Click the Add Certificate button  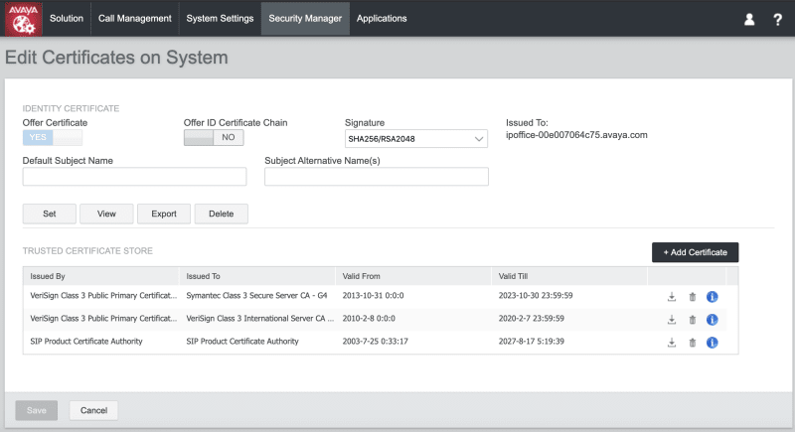[x=695, y=252]
